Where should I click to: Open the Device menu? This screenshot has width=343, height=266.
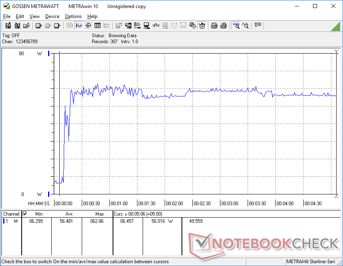pos(52,16)
